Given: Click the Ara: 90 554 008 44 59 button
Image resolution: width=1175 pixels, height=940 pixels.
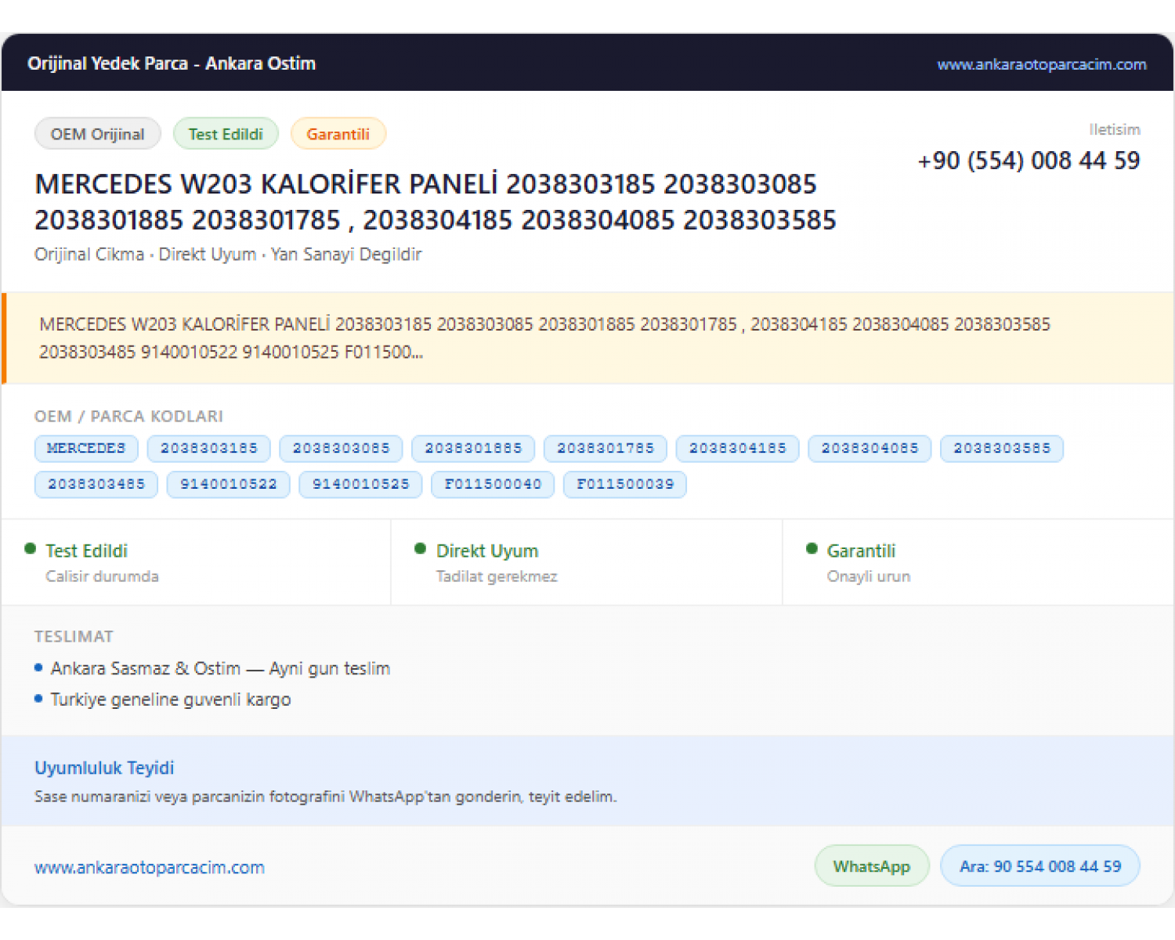Looking at the screenshot, I should [1040, 866].
